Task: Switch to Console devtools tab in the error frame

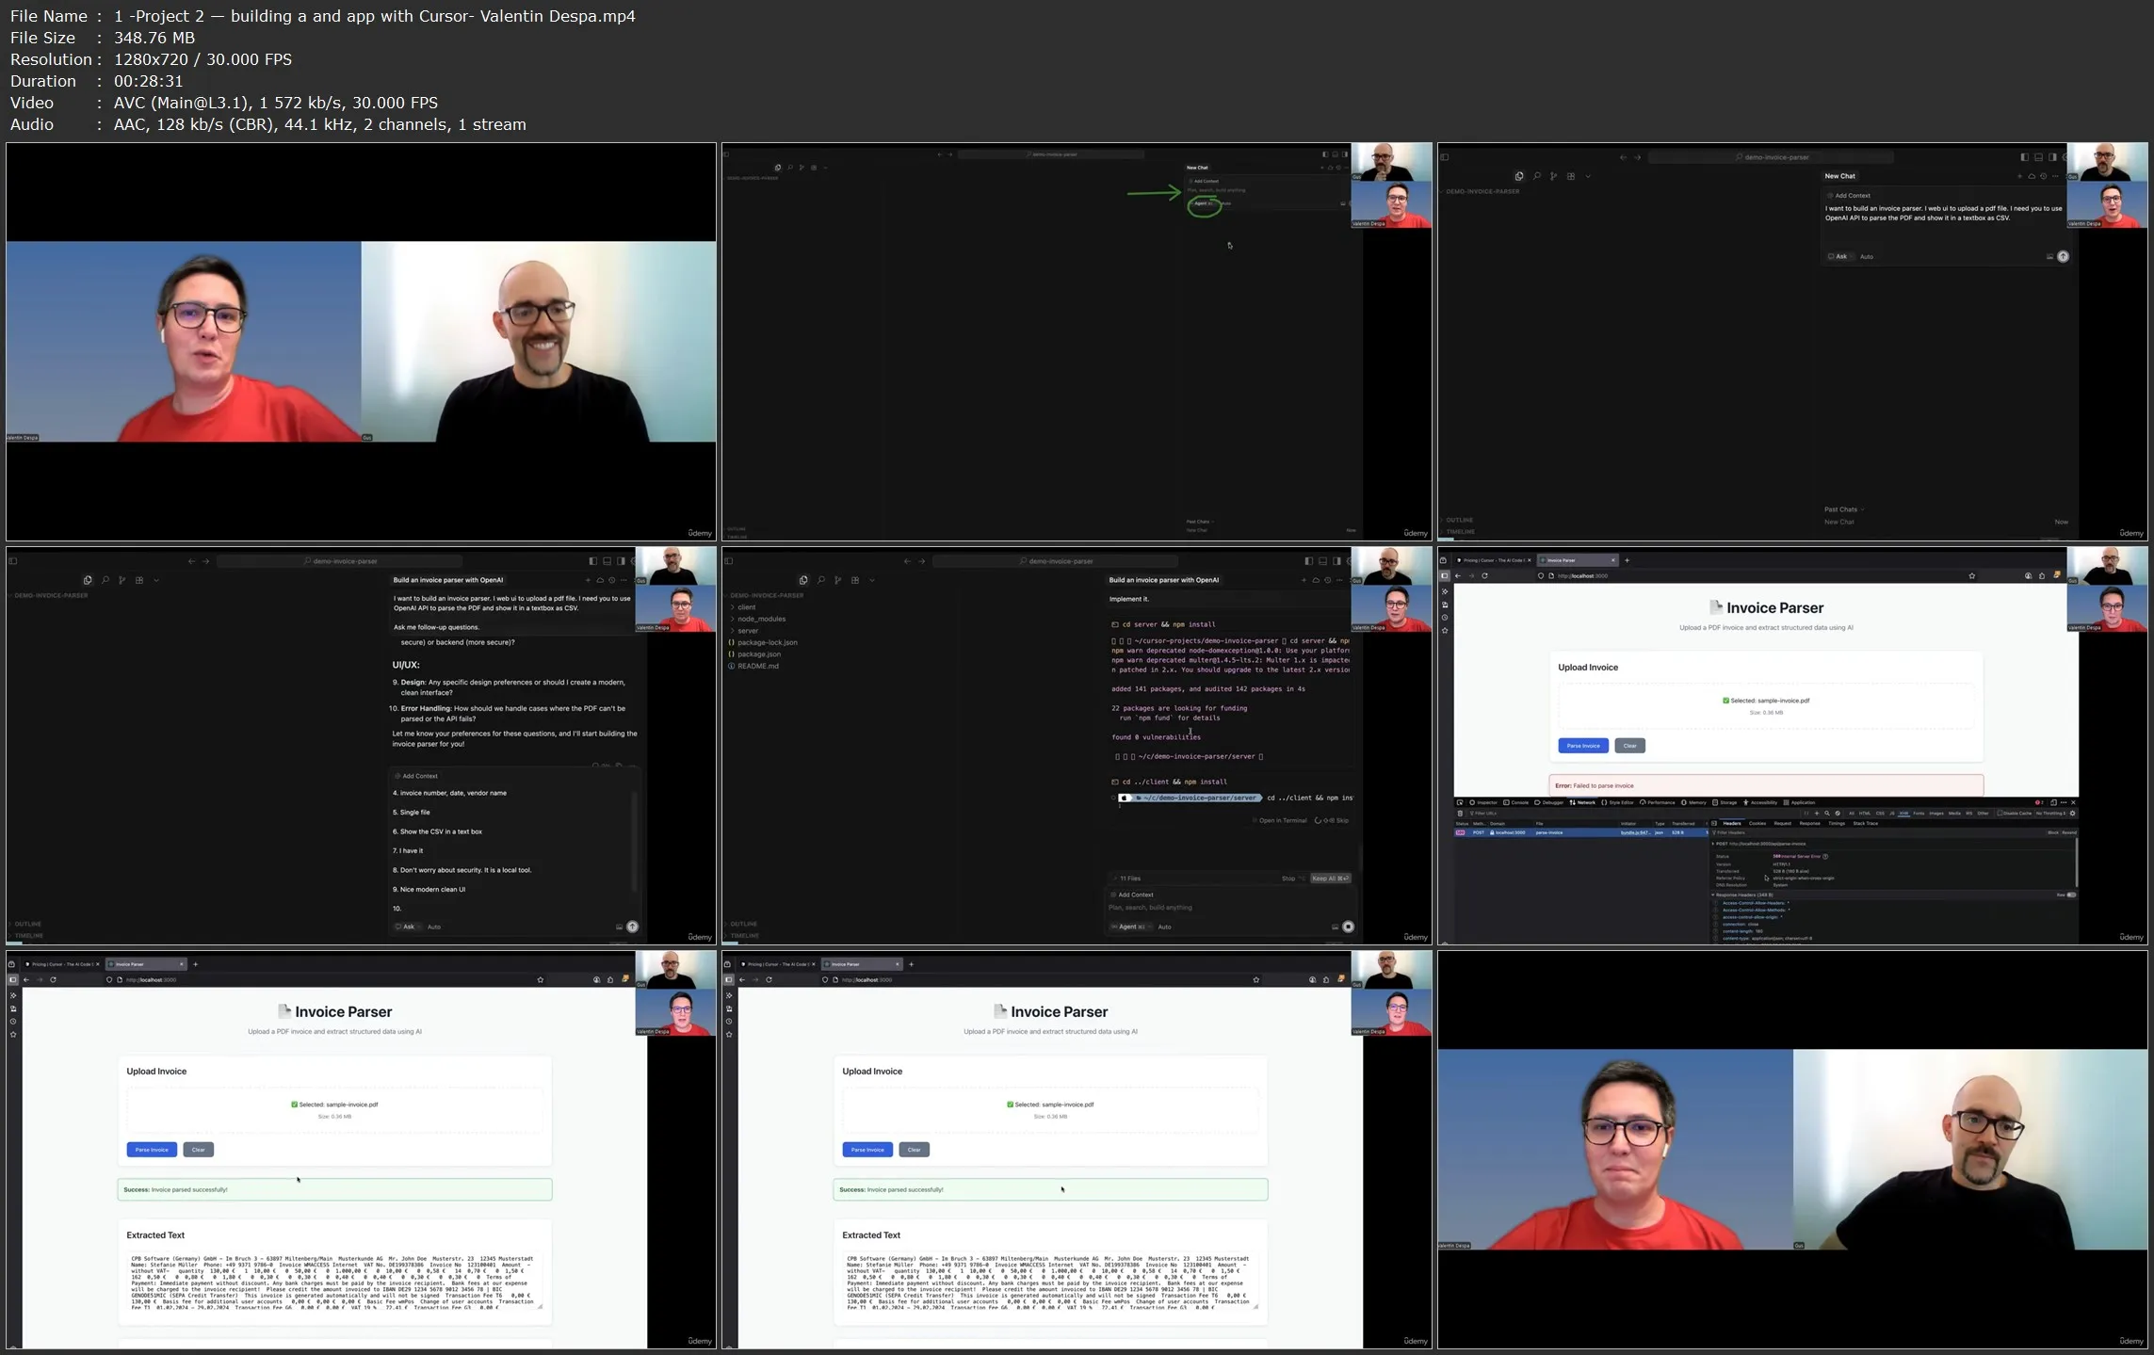Action: point(1516,802)
